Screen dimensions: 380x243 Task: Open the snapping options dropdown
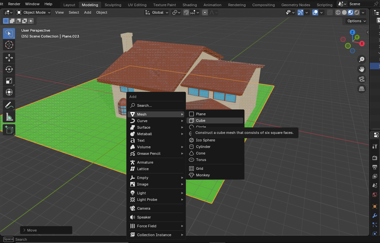click(x=195, y=12)
